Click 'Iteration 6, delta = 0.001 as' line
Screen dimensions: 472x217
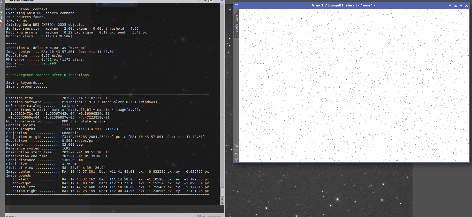tap(46, 48)
